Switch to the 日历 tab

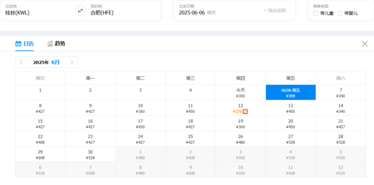[25, 44]
